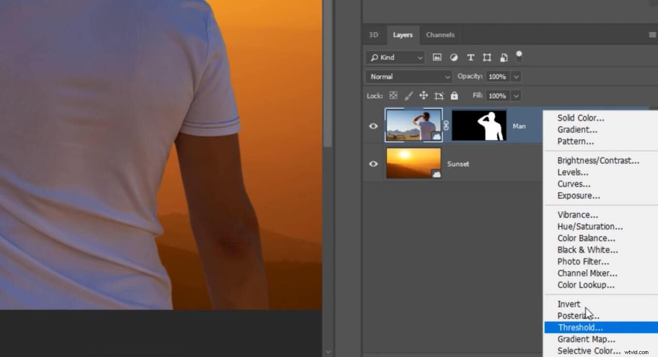658x357 pixels.
Task: Open the Layers panel menu
Action: 651,34
